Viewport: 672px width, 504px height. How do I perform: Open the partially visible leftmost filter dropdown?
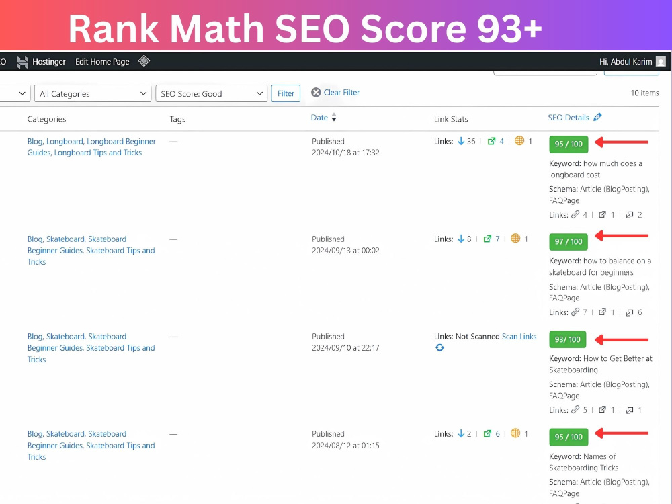click(x=15, y=94)
